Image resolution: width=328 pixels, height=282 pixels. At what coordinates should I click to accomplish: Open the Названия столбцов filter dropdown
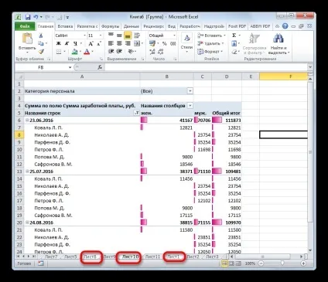(x=190, y=106)
